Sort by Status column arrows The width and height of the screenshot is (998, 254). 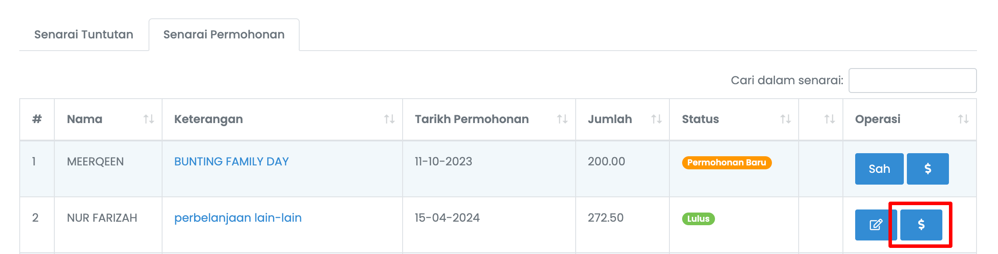[x=786, y=119]
